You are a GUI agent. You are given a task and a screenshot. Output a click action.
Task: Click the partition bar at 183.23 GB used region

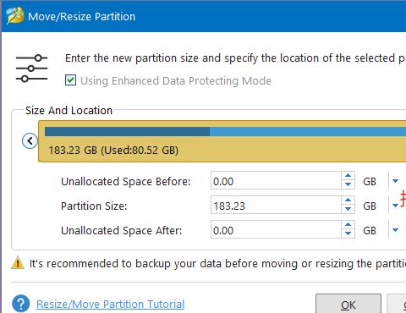127,131
